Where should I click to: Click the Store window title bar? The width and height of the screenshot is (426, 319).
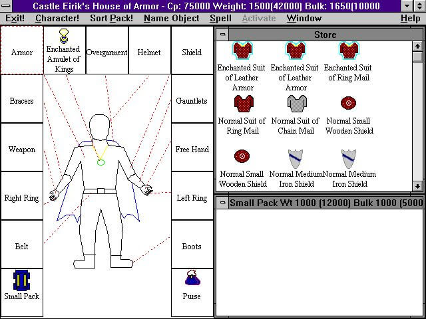(x=325, y=35)
